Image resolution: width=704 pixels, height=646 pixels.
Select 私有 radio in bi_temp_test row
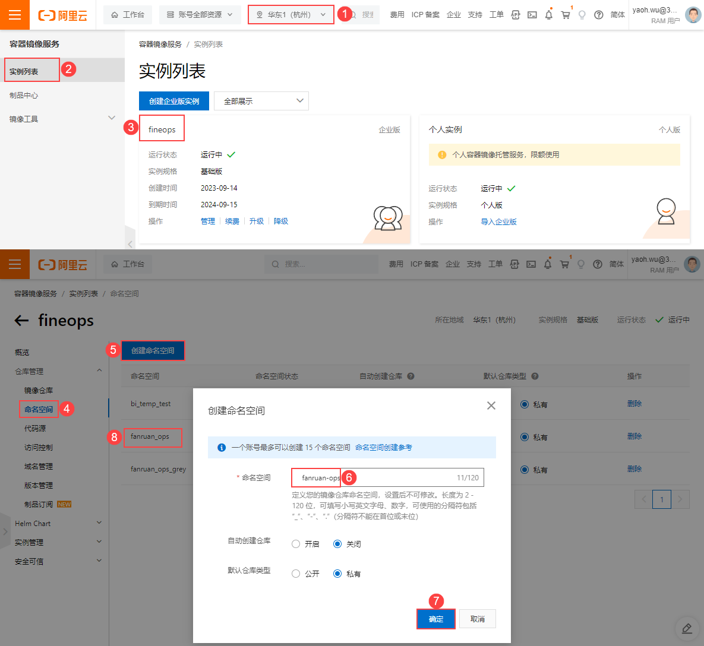coord(525,404)
